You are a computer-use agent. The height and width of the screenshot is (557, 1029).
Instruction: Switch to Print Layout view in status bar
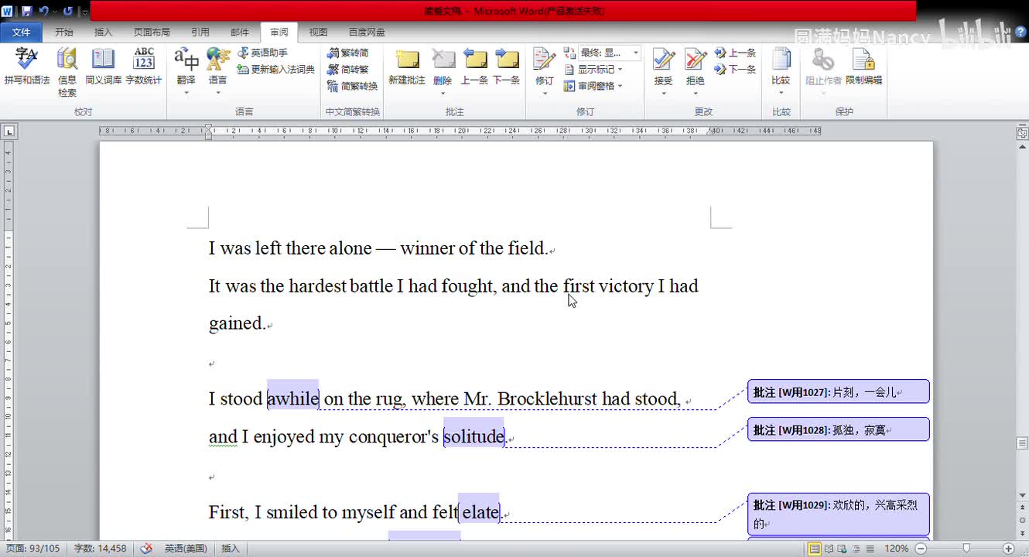pos(815,548)
